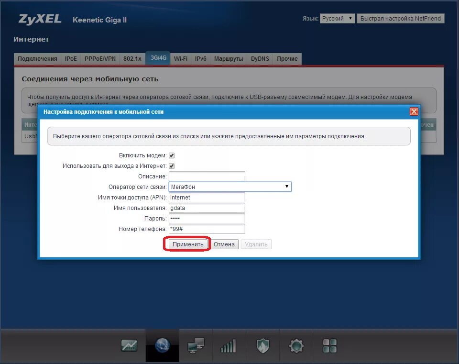Click the Удалить button

(x=256, y=244)
